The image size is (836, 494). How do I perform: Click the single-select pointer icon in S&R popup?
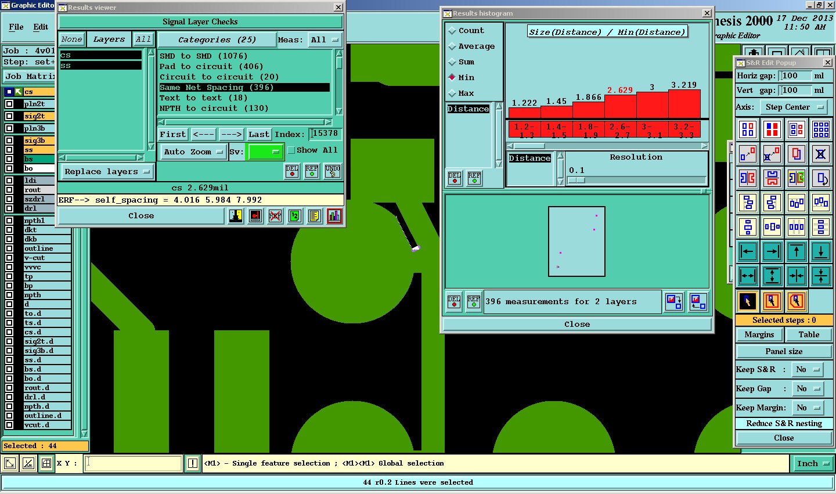748,301
